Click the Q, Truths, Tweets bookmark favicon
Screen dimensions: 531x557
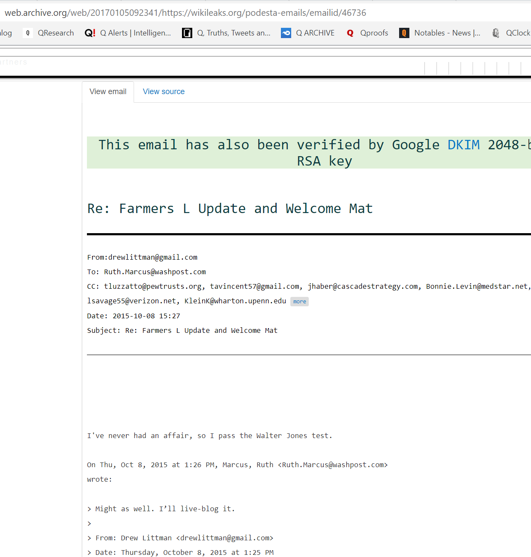tap(187, 33)
